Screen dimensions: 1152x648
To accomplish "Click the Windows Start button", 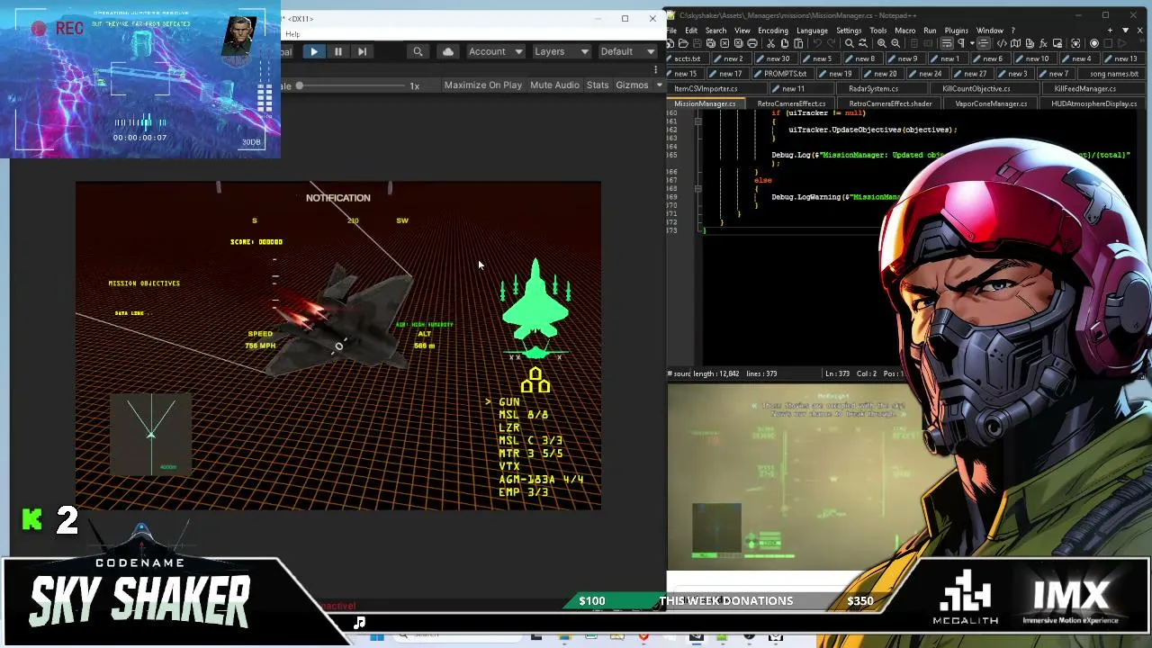I will point(376,637).
